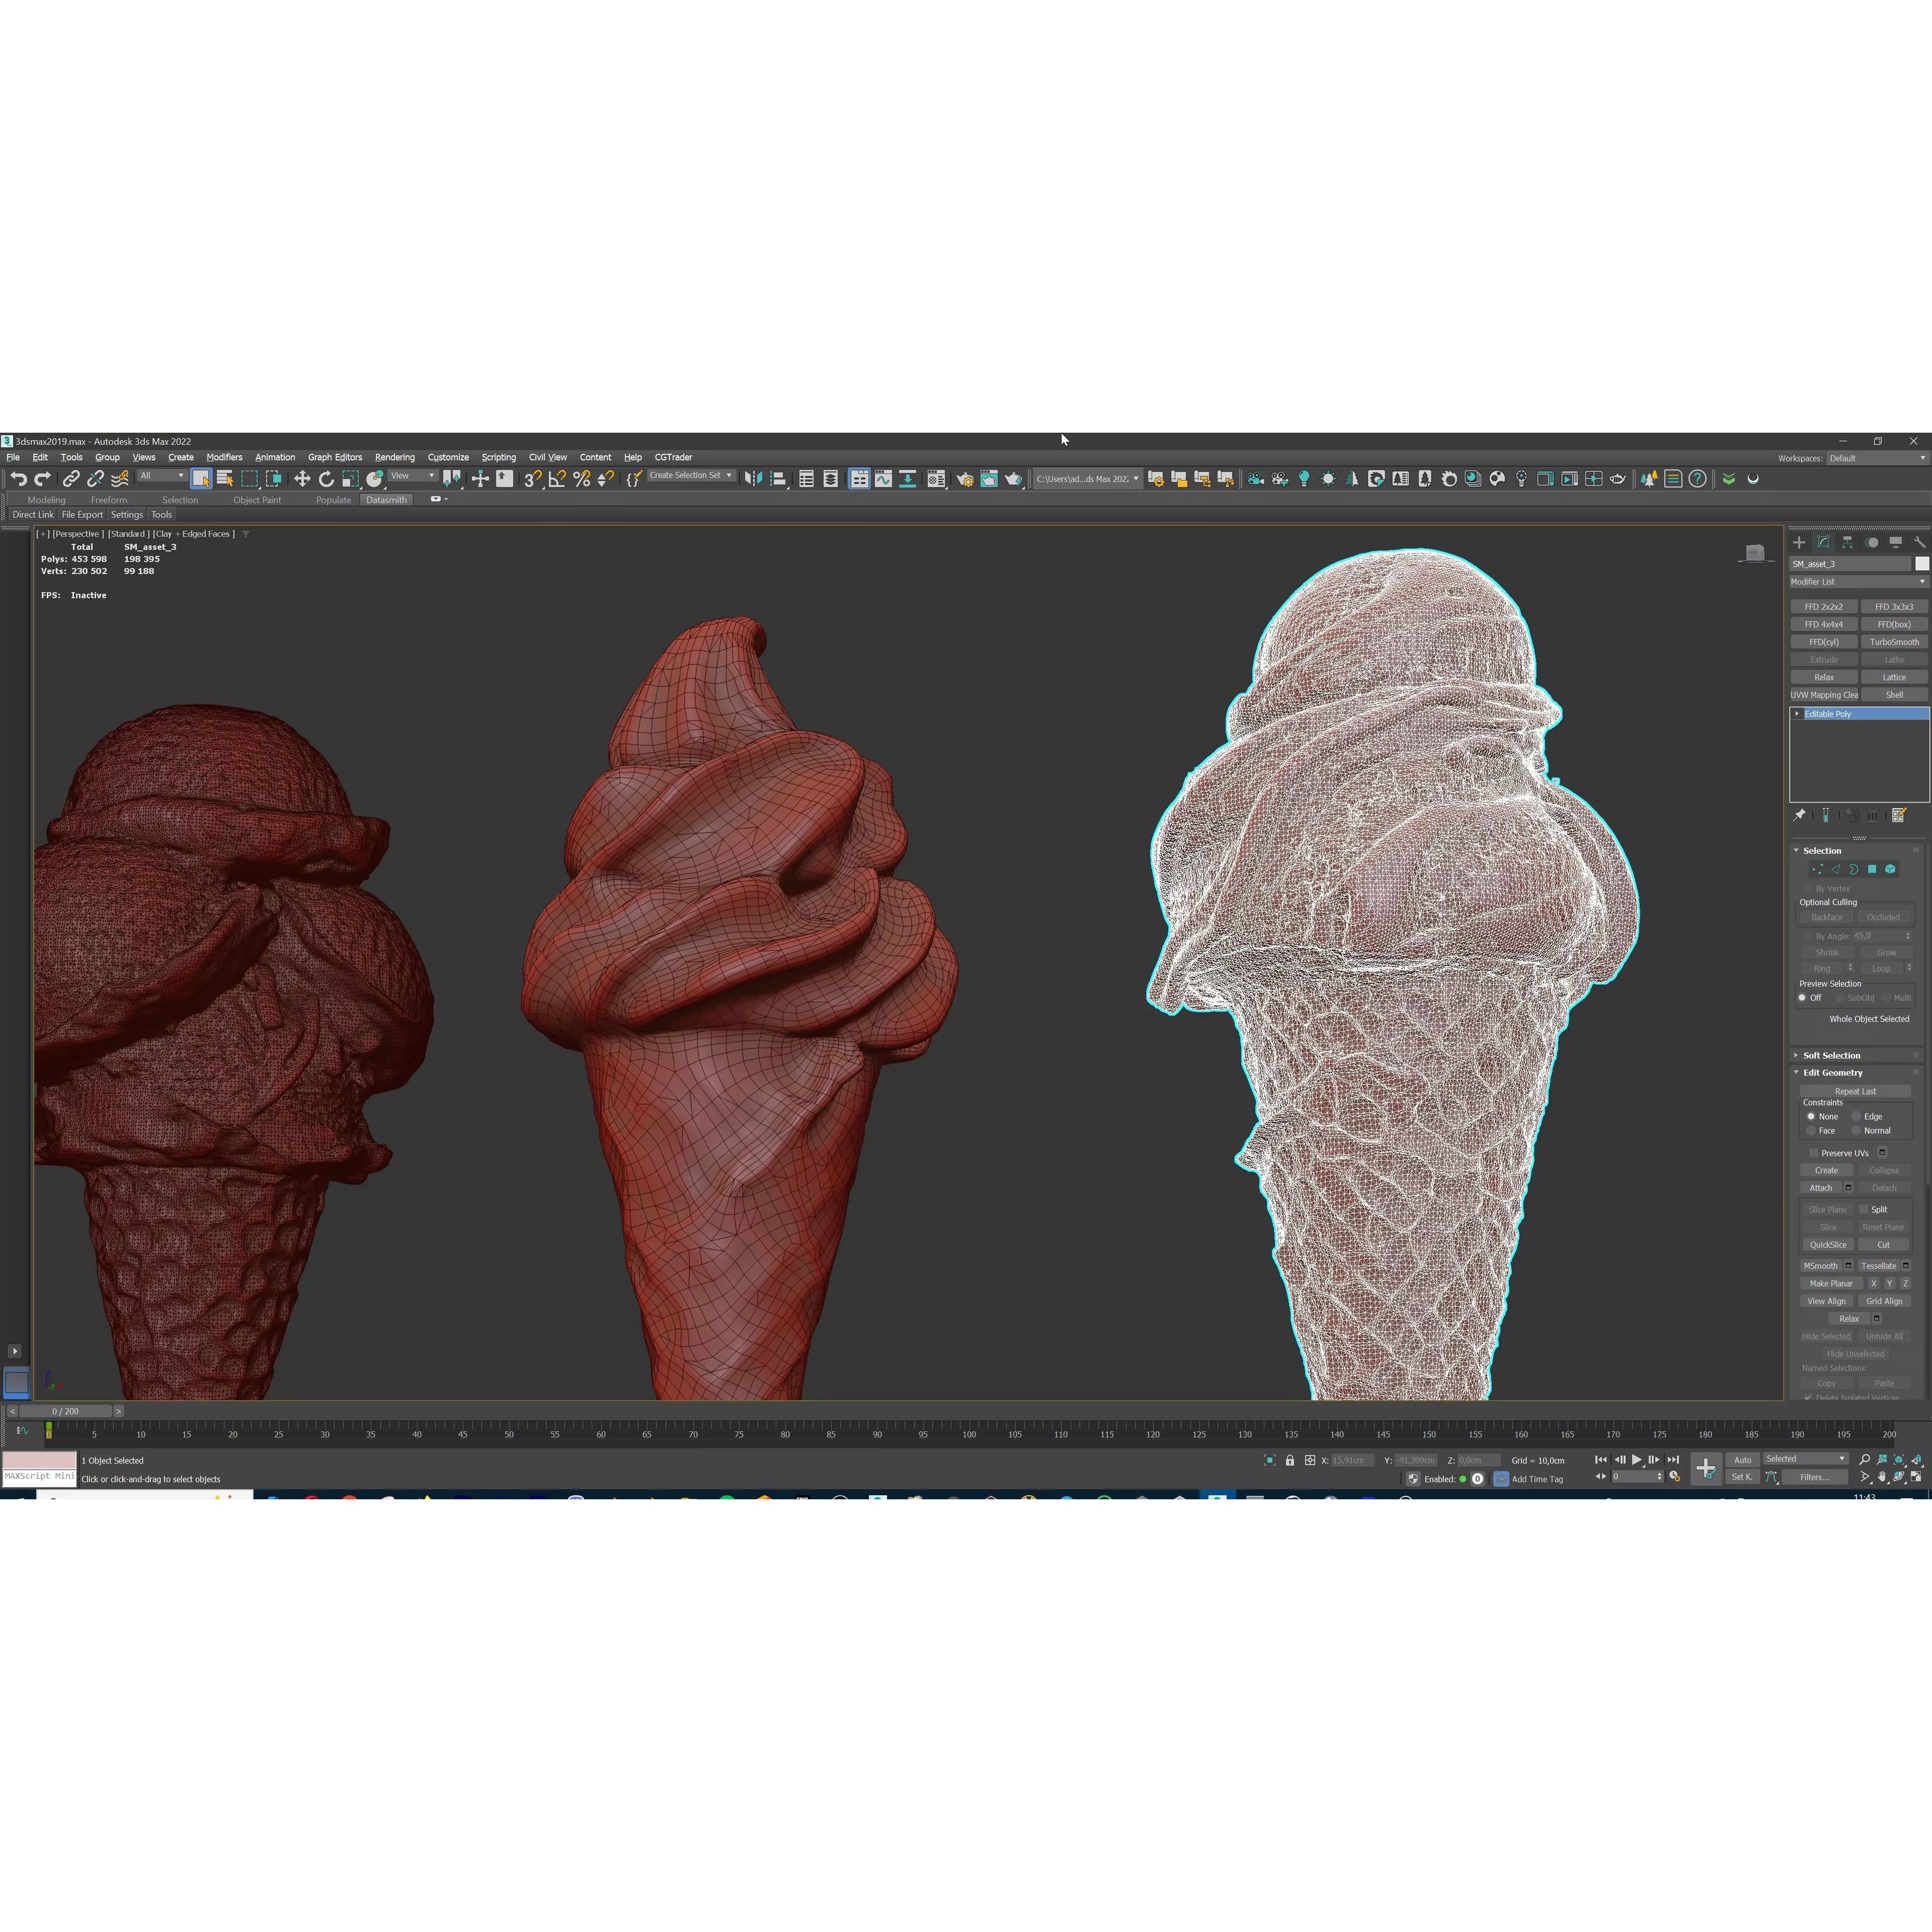The image size is (1932, 1932).
Task: Apply the TurboSmooth modifier button
Action: tap(1895, 641)
